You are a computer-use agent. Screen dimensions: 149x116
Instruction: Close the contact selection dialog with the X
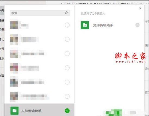click(140, 8)
